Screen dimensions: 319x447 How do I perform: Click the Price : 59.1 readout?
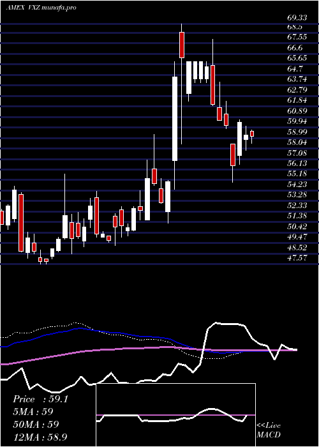point(40,399)
